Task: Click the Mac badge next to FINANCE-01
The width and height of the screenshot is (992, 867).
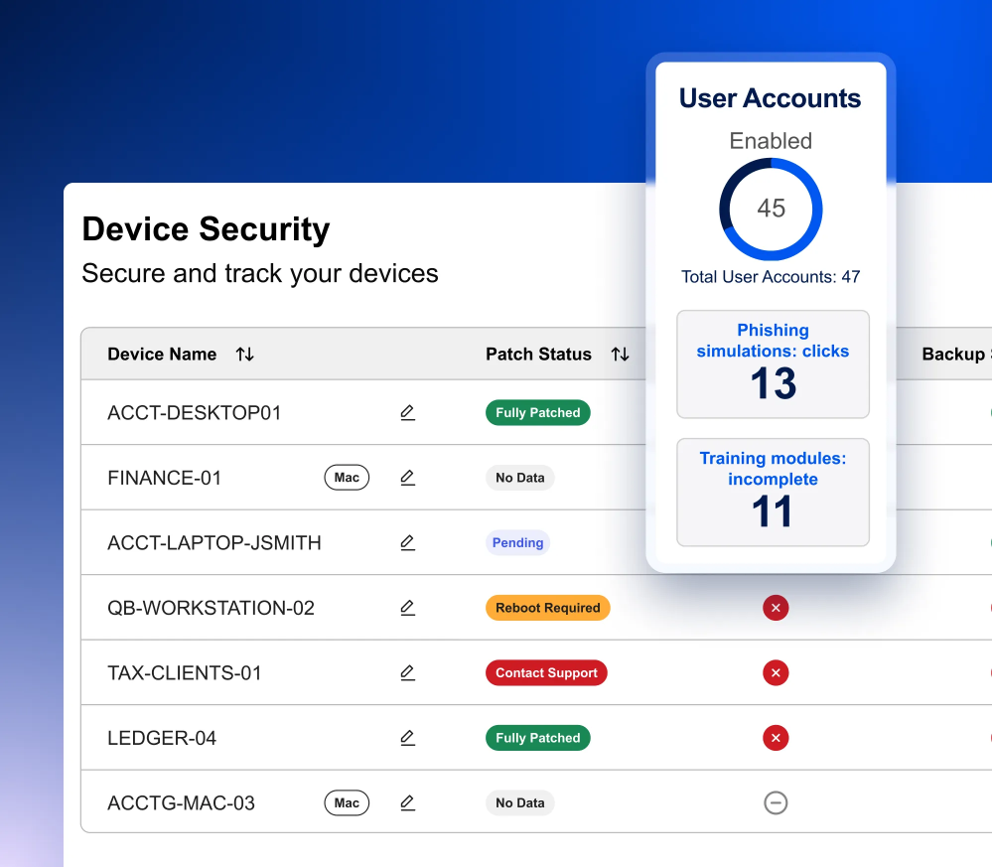Action: 347,478
